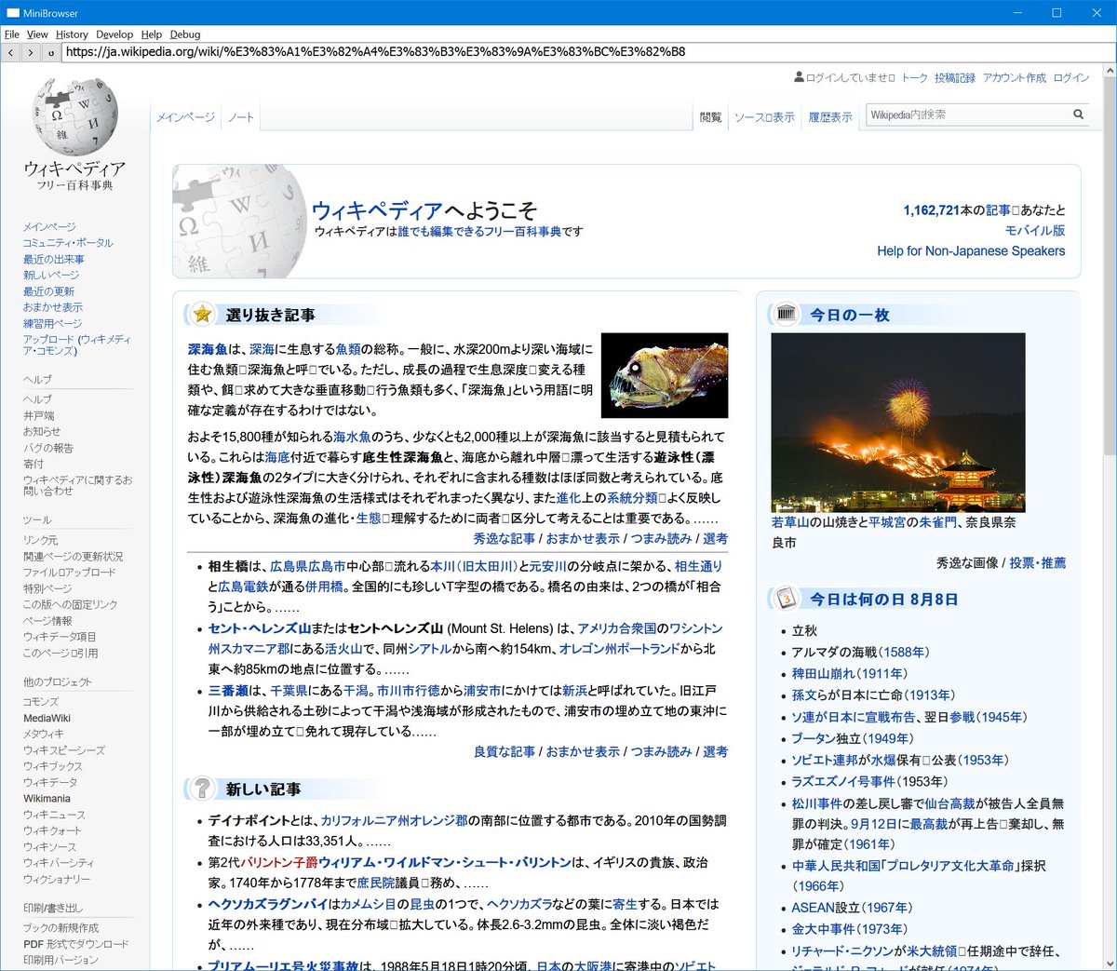This screenshot has width=1117, height=971.
Task: Switch to the ノート tab
Action: 240,117
